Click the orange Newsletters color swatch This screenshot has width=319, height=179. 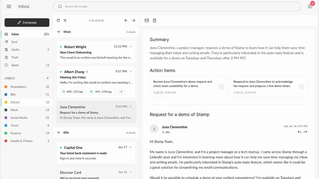pyautogui.click(x=6, y=87)
